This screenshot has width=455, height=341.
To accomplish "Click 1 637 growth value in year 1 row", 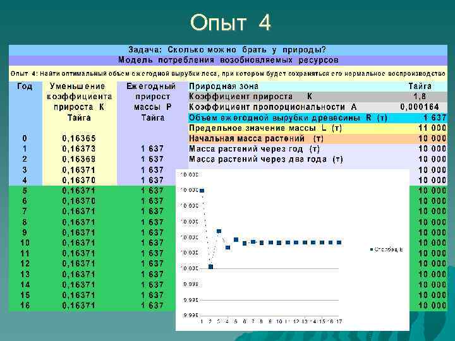I will [152, 149].
